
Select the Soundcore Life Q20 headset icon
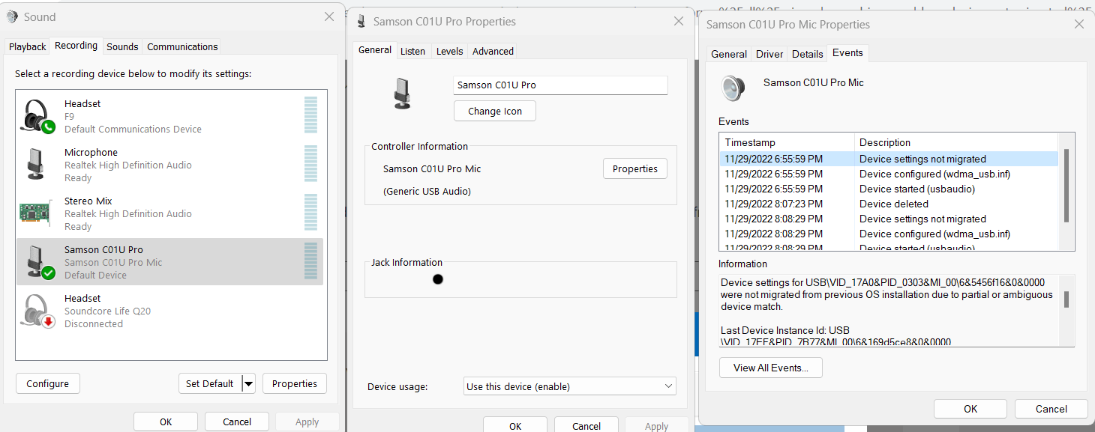[x=37, y=311]
